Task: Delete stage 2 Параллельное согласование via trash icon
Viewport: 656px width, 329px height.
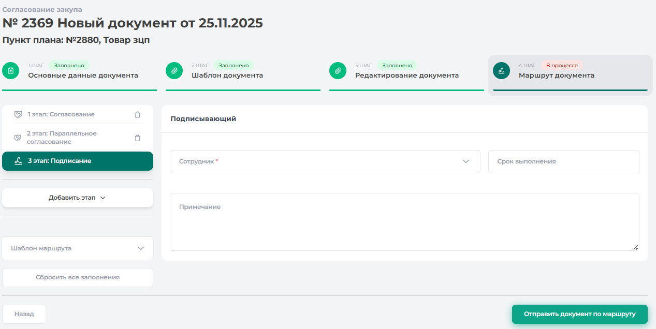Action: (x=137, y=138)
